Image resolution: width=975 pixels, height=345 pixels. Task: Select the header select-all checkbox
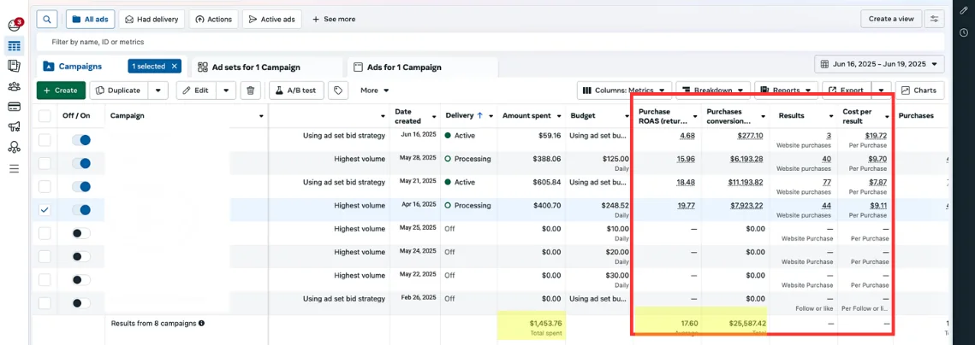tap(45, 116)
